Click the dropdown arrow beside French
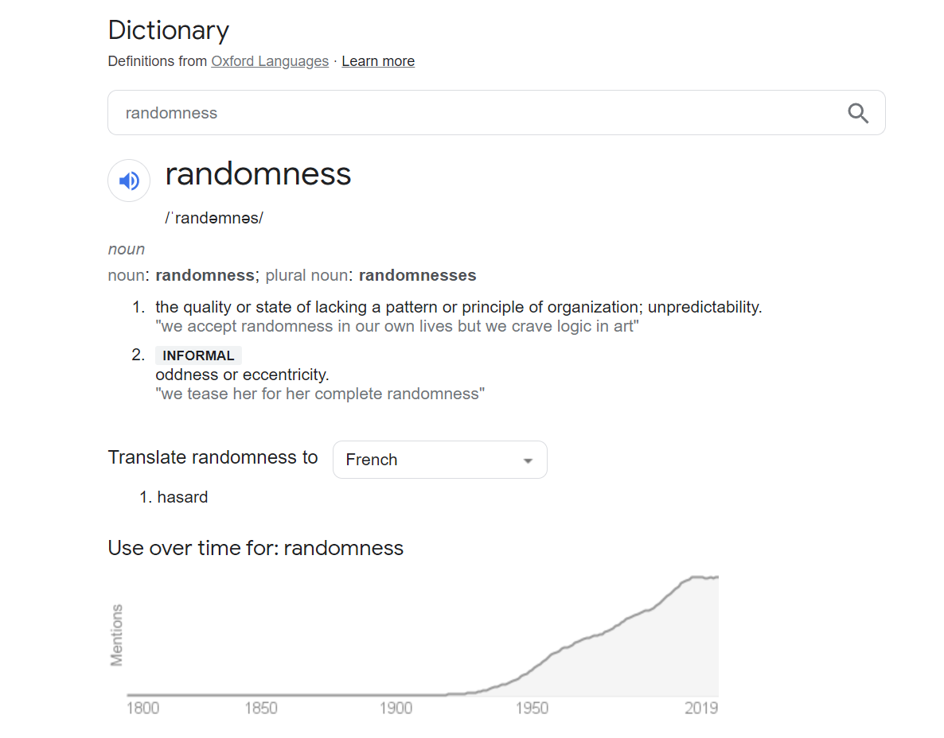Screen dimensions: 944x738 [x=528, y=460]
